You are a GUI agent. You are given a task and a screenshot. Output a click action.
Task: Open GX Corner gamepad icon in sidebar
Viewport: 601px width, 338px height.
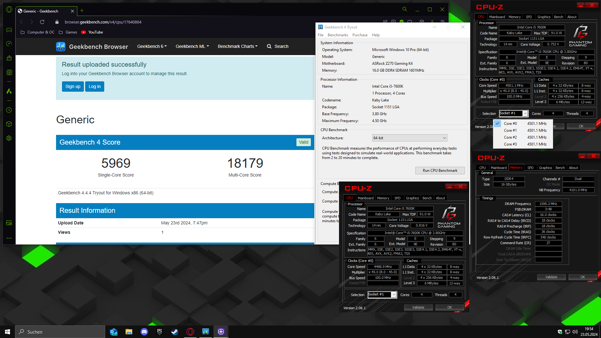pos(9,30)
